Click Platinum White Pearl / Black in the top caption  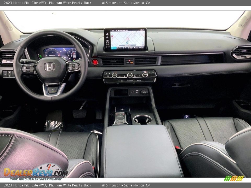[x=70, y=3]
